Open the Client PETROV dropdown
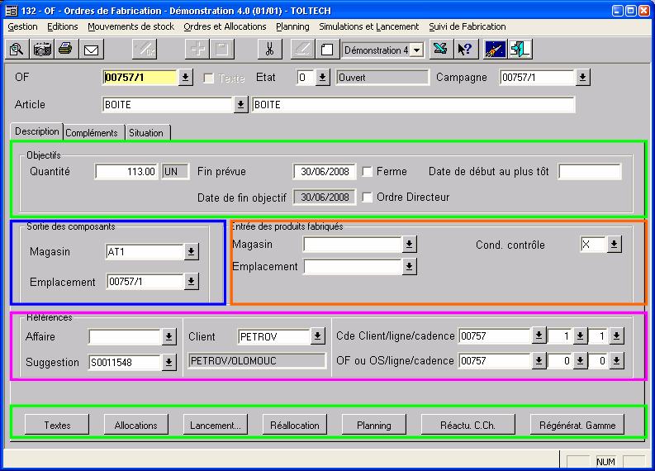655x471 pixels. point(317,336)
